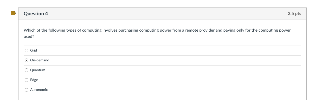The image size is (328, 108).
Task: Click the "Question 4" header title
Action: tap(36, 14)
